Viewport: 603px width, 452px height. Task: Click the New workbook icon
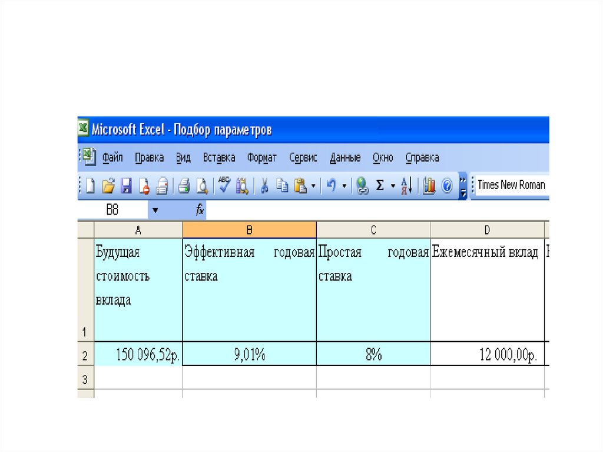click(90, 186)
